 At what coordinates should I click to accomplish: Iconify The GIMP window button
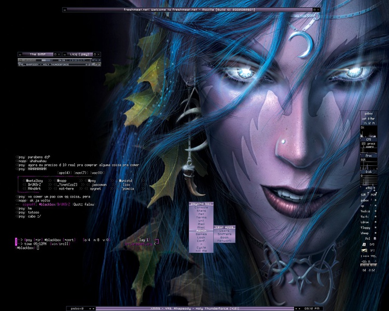20,54
